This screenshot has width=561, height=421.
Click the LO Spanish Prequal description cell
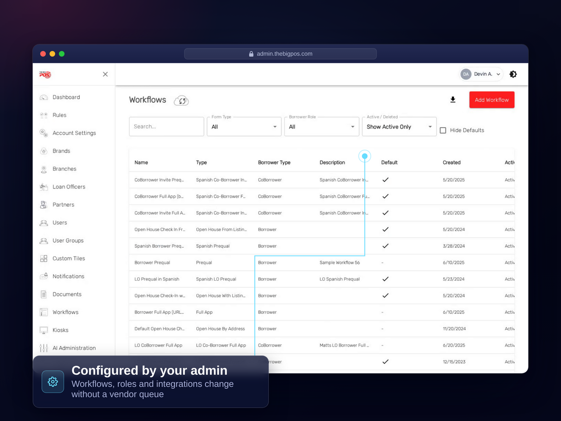point(340,279)
